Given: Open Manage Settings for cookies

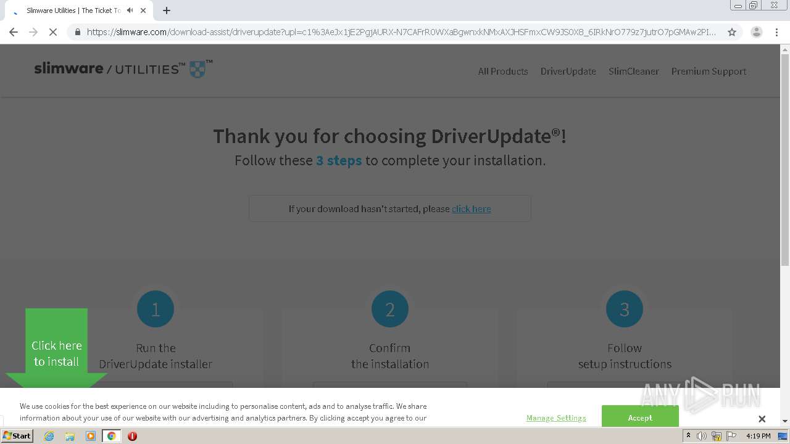Looking at the screenshot, I should (556, 417).
